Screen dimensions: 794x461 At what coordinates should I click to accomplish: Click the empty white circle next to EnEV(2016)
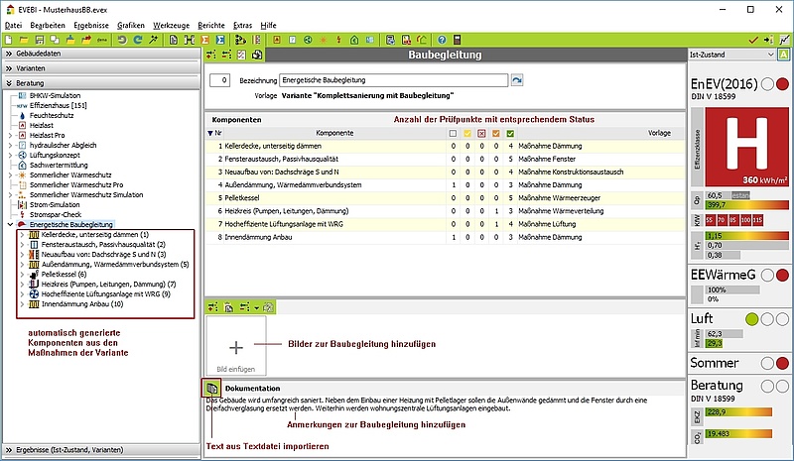click(767, 84)
